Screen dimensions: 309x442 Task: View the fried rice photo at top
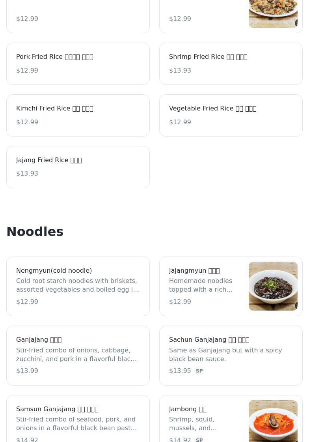(x=273, y=14)
